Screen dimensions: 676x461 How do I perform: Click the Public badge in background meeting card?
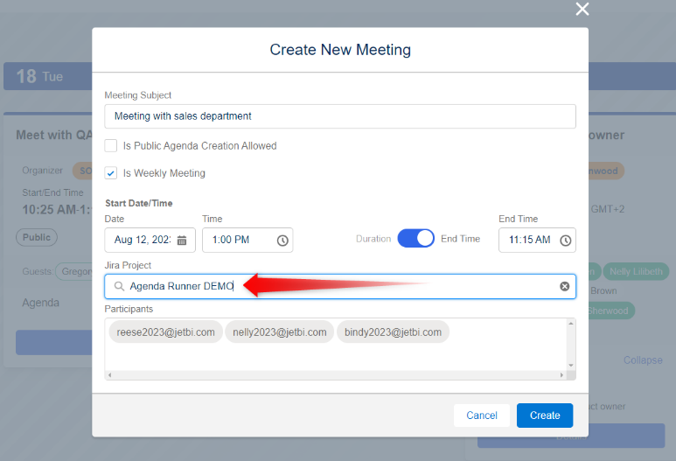37,237
